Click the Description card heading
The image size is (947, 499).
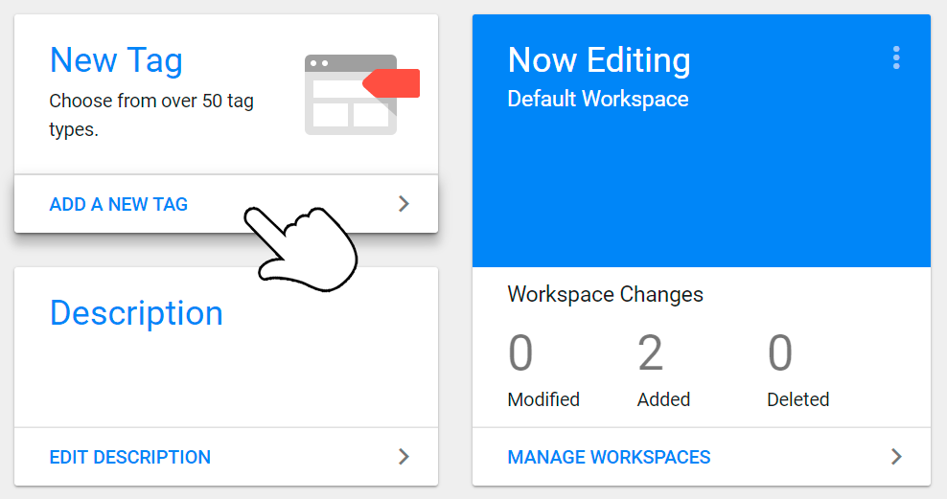(x=136, y=313)
